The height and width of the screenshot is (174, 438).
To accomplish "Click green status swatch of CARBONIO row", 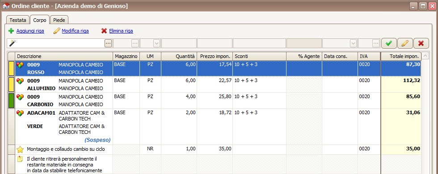I will click(x=11, y=101).
